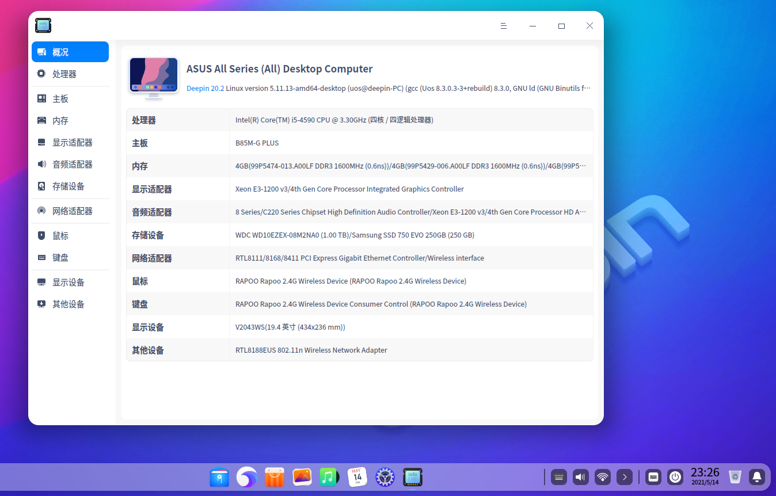Screen dimensions: 776x496
Task: Click the 处理器 label cell in the overview table
Action: [178, 120]
